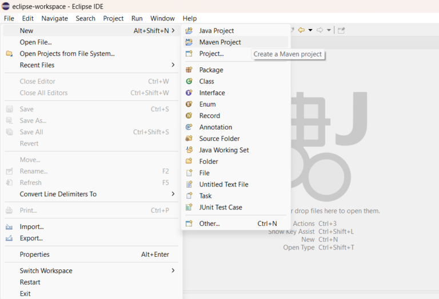Screen dimensions: 439x299
Task: Select Open Projects from File System...
Action: [x=91, y=54]
